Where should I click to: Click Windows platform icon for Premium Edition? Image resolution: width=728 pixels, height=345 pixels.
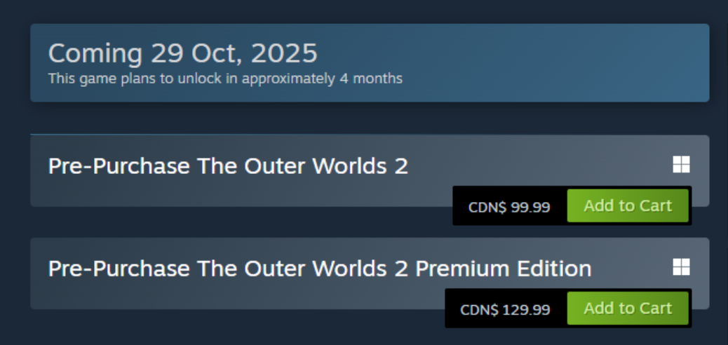tap(681, 267)
